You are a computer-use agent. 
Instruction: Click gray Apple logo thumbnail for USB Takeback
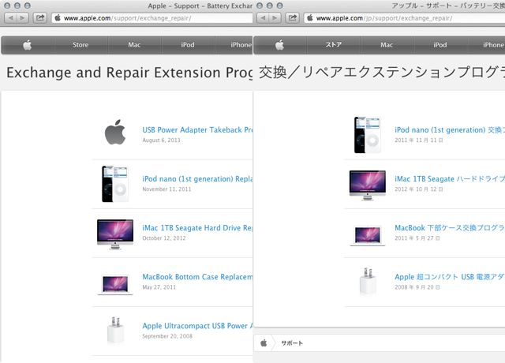tap(115, 133)
